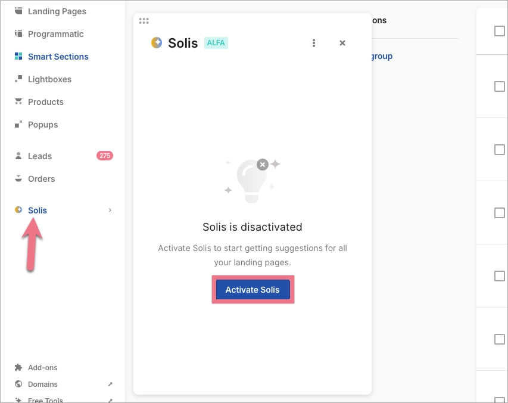Select the Popups icon
The image size is (508, 403).
(x=18, y=124)
